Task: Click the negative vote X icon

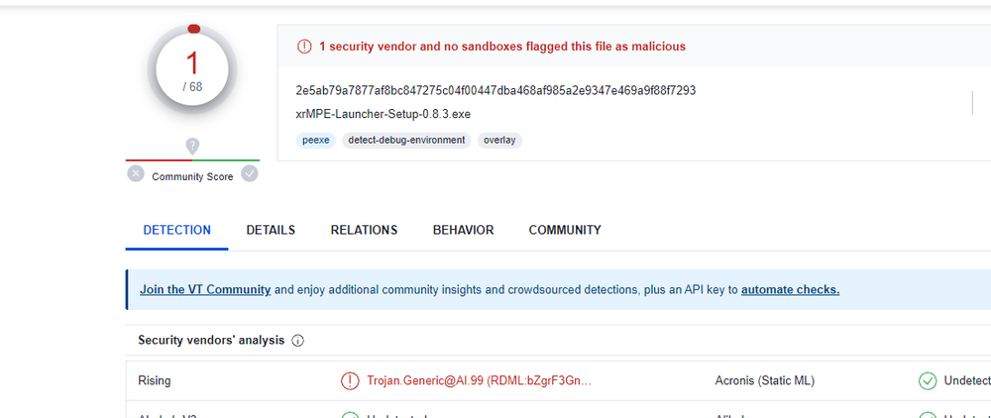Action: click(x=136, y=174)
